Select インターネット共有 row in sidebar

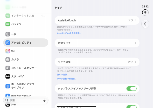[x=26, y=16]
